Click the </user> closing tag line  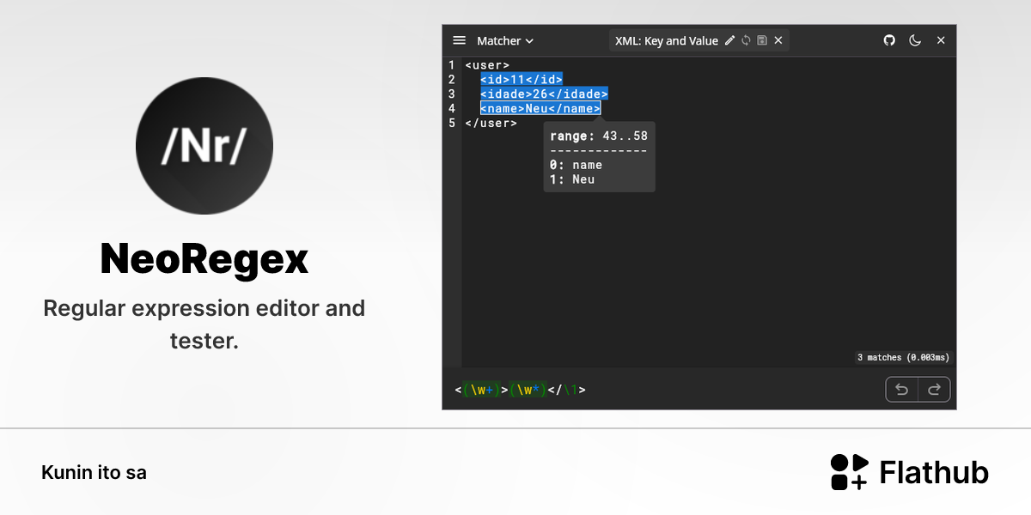pos(491,123)
